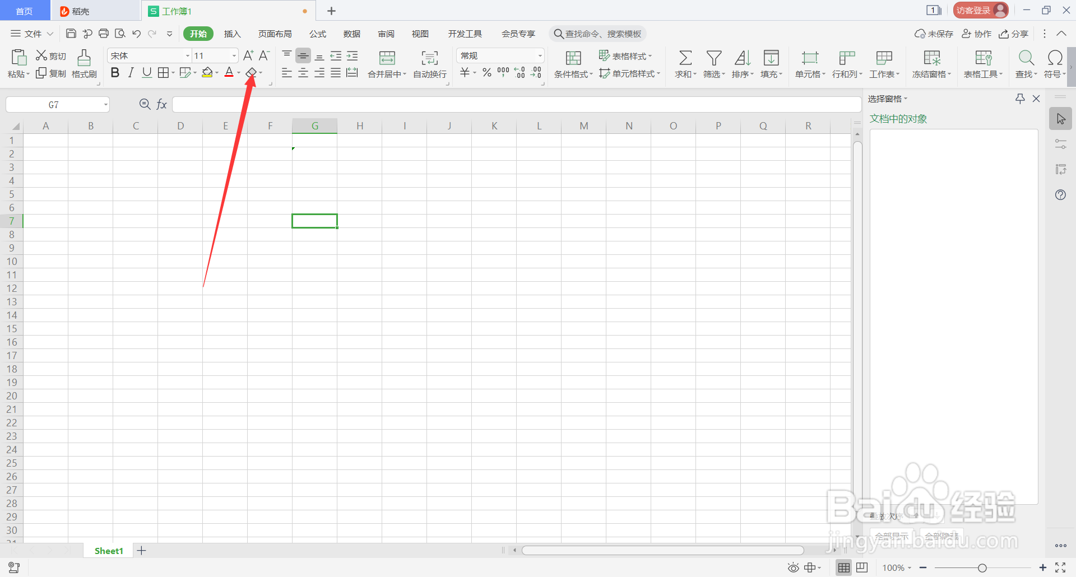Screen dimensions: 1076x577
Task: Click the Borders grid icon
Action: [163, 73]
